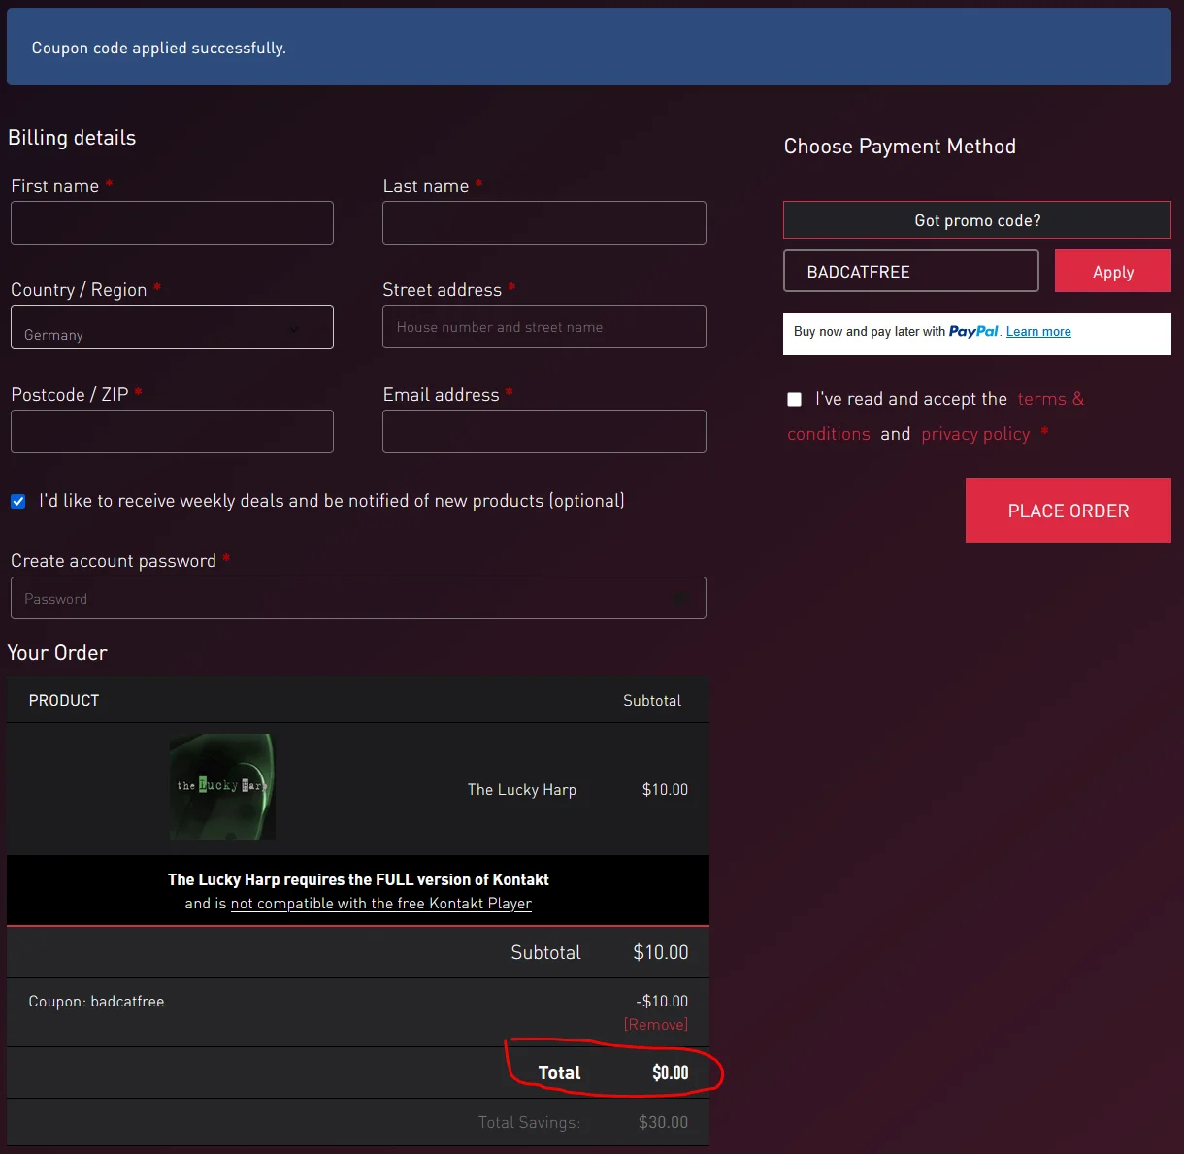Click the Street address input
1184x1154 pixels.
[x=544, y=327]
